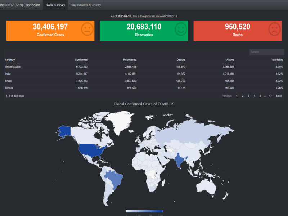Click the Next pagination button
The height and width of the screenshot is (216, 288).
(279, 96)
